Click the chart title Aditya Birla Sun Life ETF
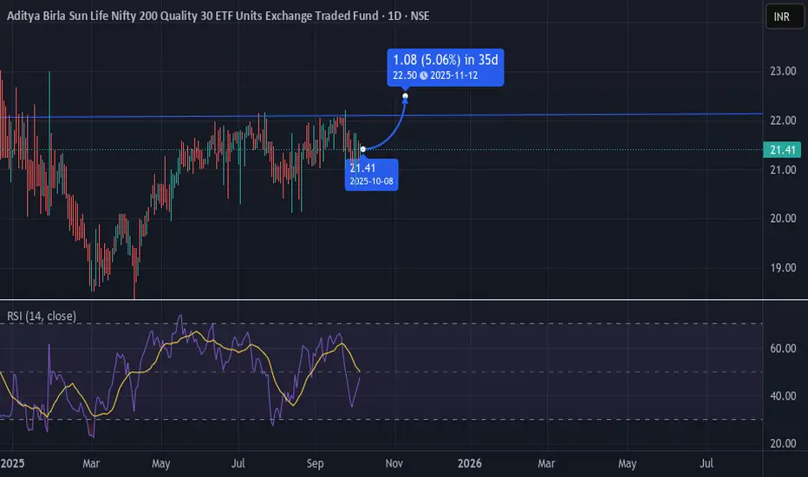 point(218,16)
